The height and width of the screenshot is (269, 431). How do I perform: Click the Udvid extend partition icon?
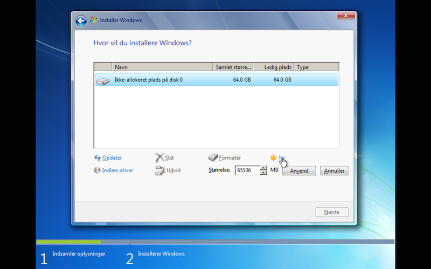tap(160, 171)
